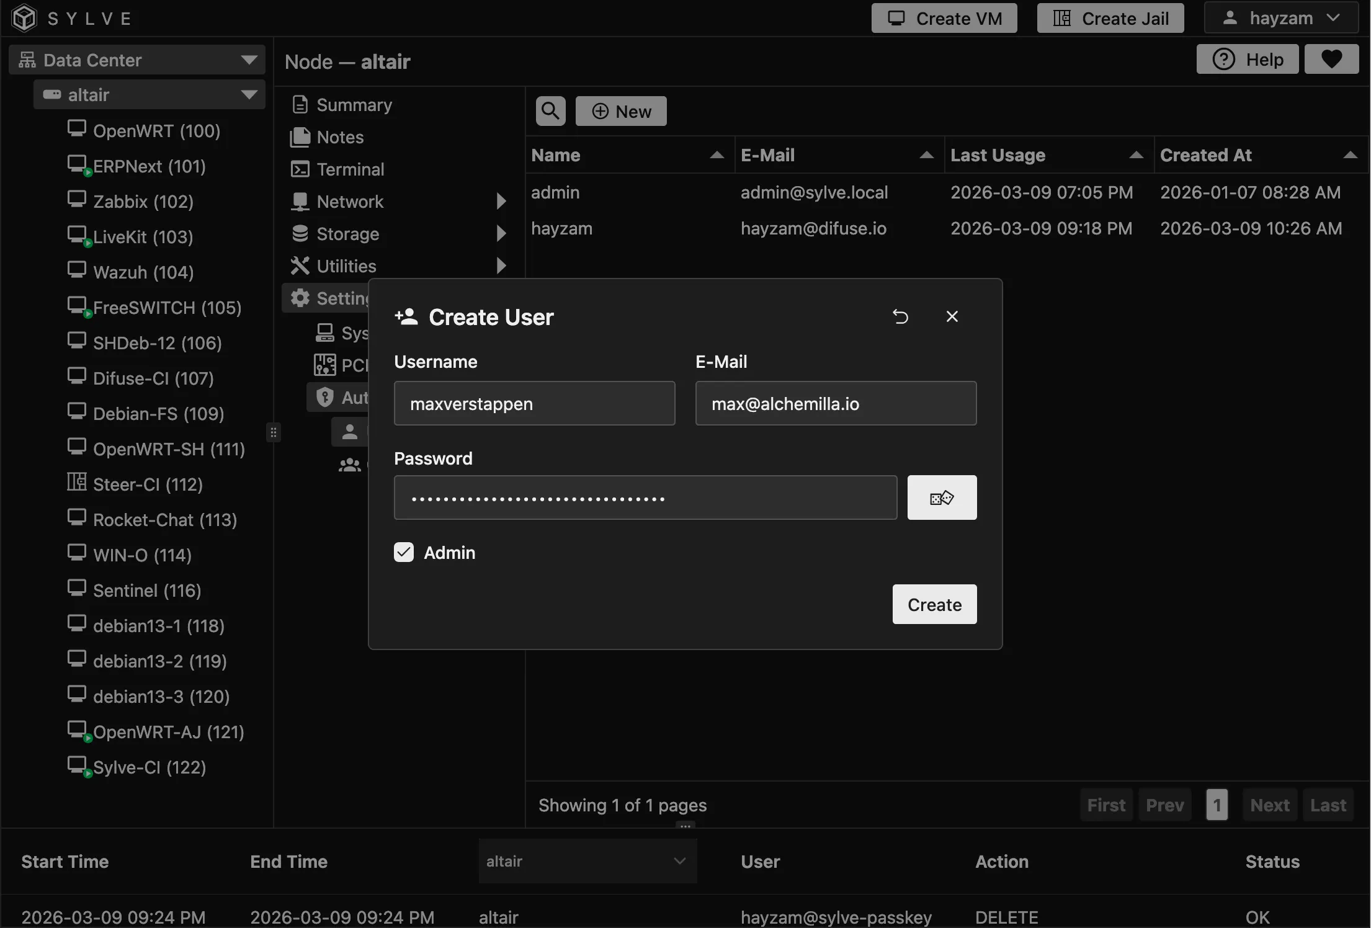The width and height of the screenshot is (1371, 928).
Task: Click the Utilities tools icon
Action: (300, 265)
